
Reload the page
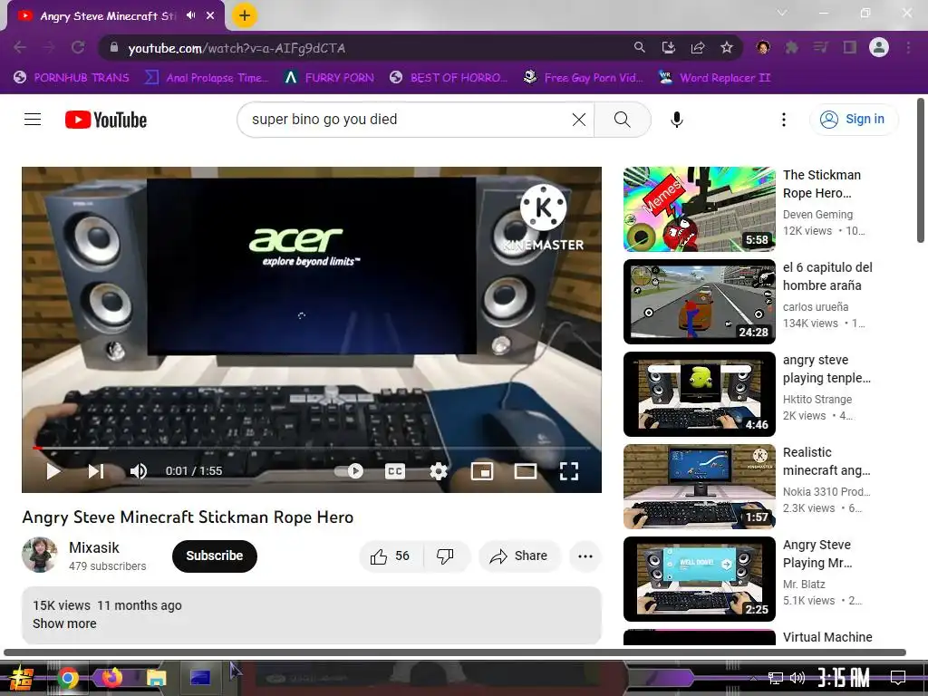point(78,47)
